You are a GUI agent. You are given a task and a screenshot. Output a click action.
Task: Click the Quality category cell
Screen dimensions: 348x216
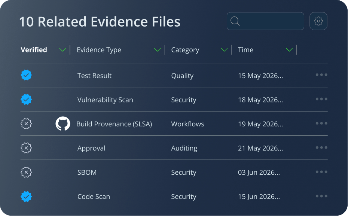[x=182, y=76]
